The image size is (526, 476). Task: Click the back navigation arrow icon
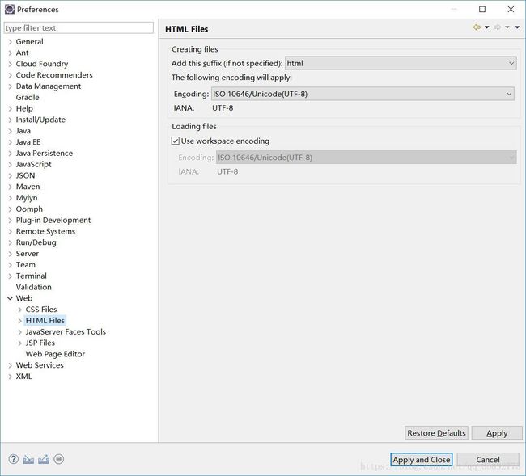point(477,27)
